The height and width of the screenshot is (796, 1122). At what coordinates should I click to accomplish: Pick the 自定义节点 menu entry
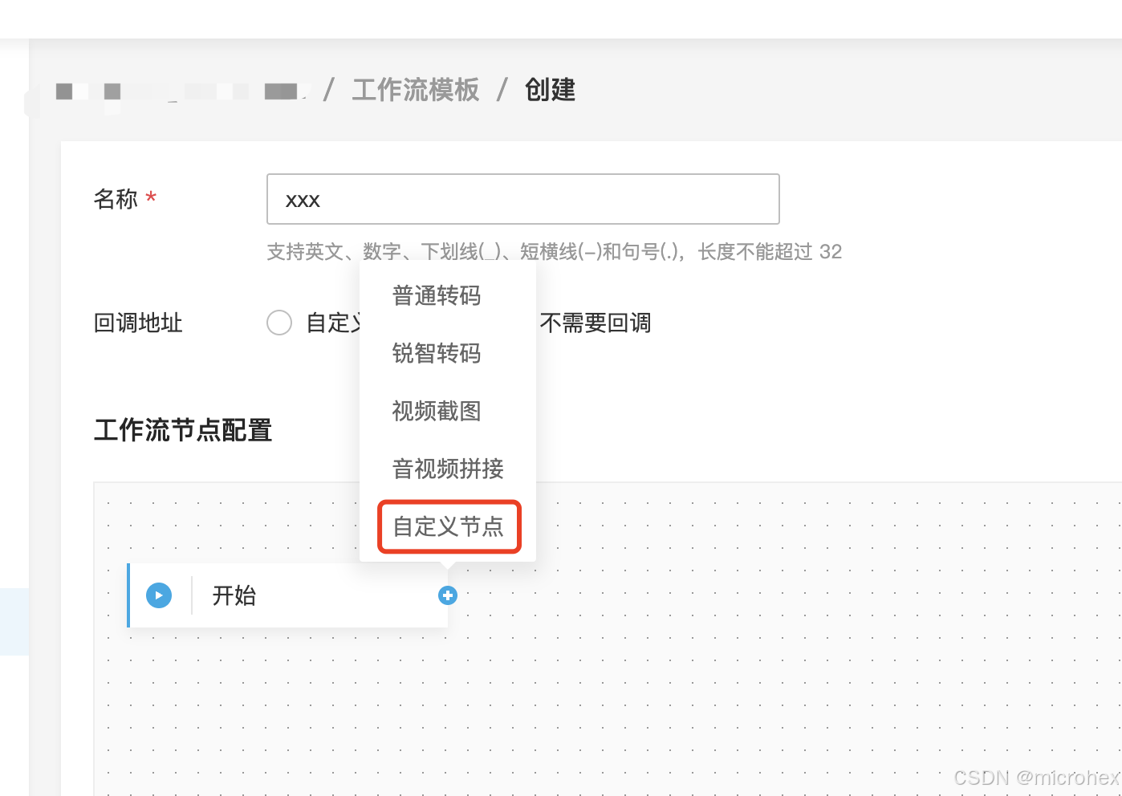(x=448, y=526)
